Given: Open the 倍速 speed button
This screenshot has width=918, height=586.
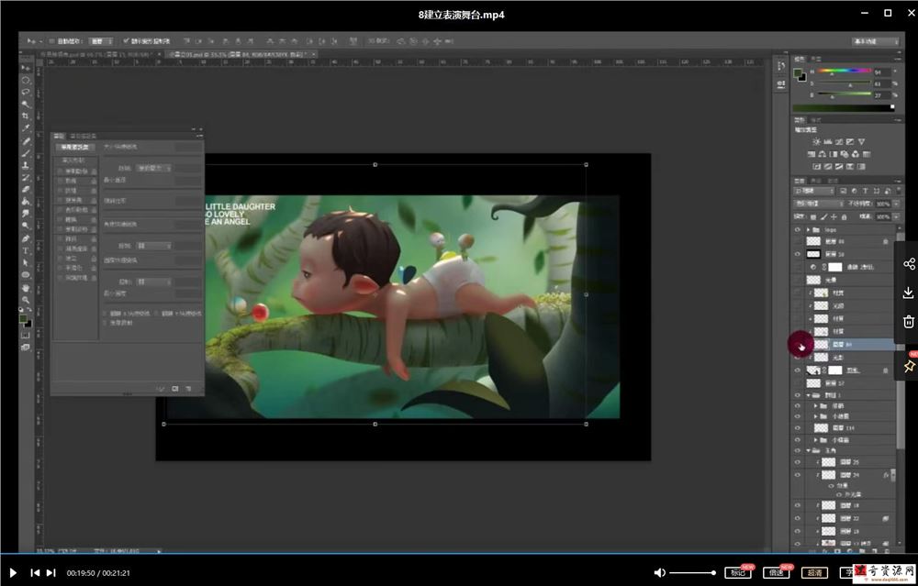Looking at the screenshot, I should [x=777, y=572].
